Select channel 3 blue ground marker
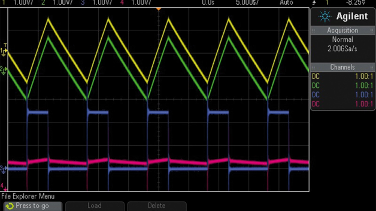The image size is (376, 211). (3, 169)
